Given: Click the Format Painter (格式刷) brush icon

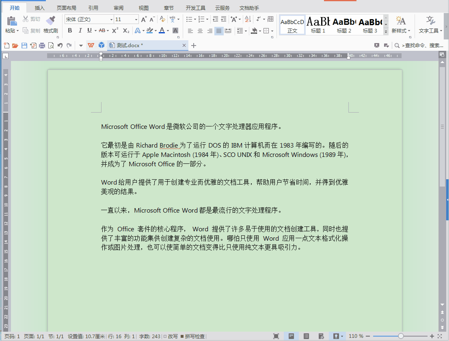Looking at the screenshot, I should (x=51, y=20).
